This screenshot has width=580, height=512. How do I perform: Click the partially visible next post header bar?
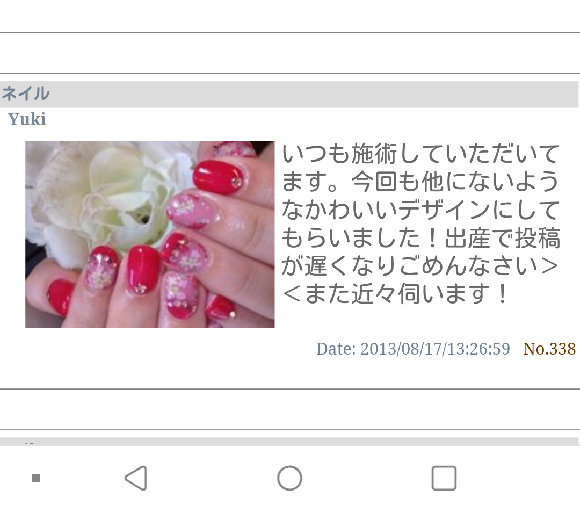[289, 441]
